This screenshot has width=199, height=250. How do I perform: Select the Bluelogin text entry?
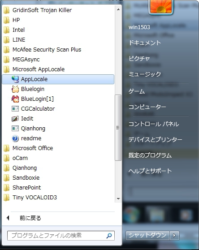33,89
